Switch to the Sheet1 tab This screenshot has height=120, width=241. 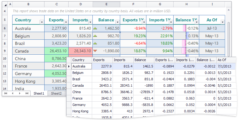pyautogui.click(x=39, y=93)
